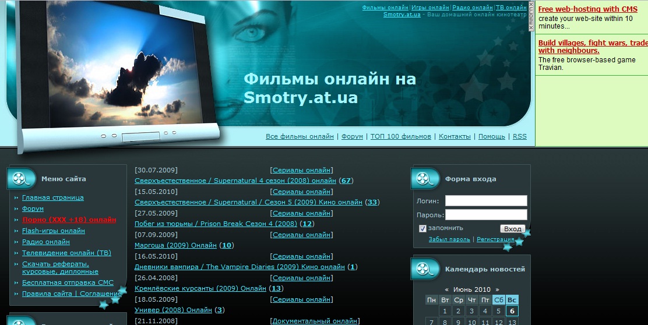Open the Забыл пароль link
The height and width of the screenshot is (325, 648).
click(449, 239)
